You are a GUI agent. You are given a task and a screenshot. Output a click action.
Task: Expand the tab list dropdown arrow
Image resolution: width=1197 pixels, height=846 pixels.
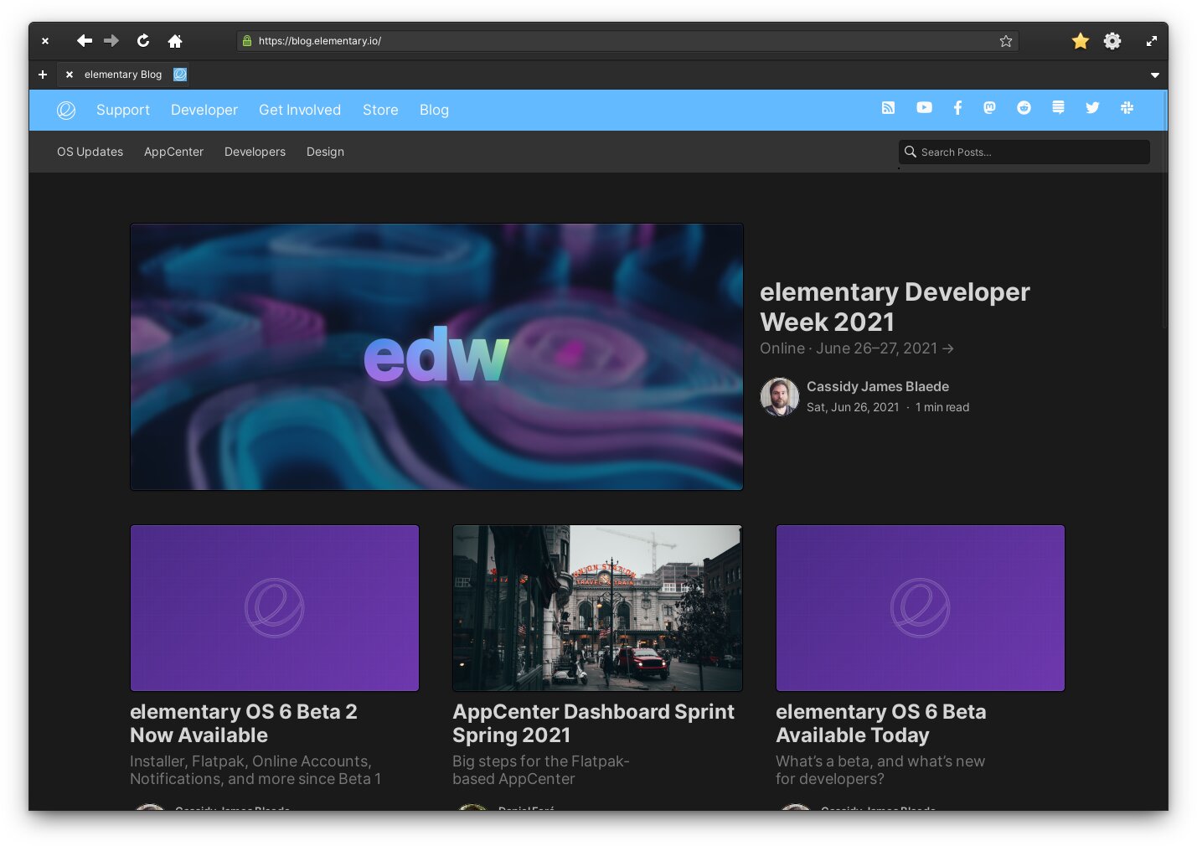pos(1154,75)
